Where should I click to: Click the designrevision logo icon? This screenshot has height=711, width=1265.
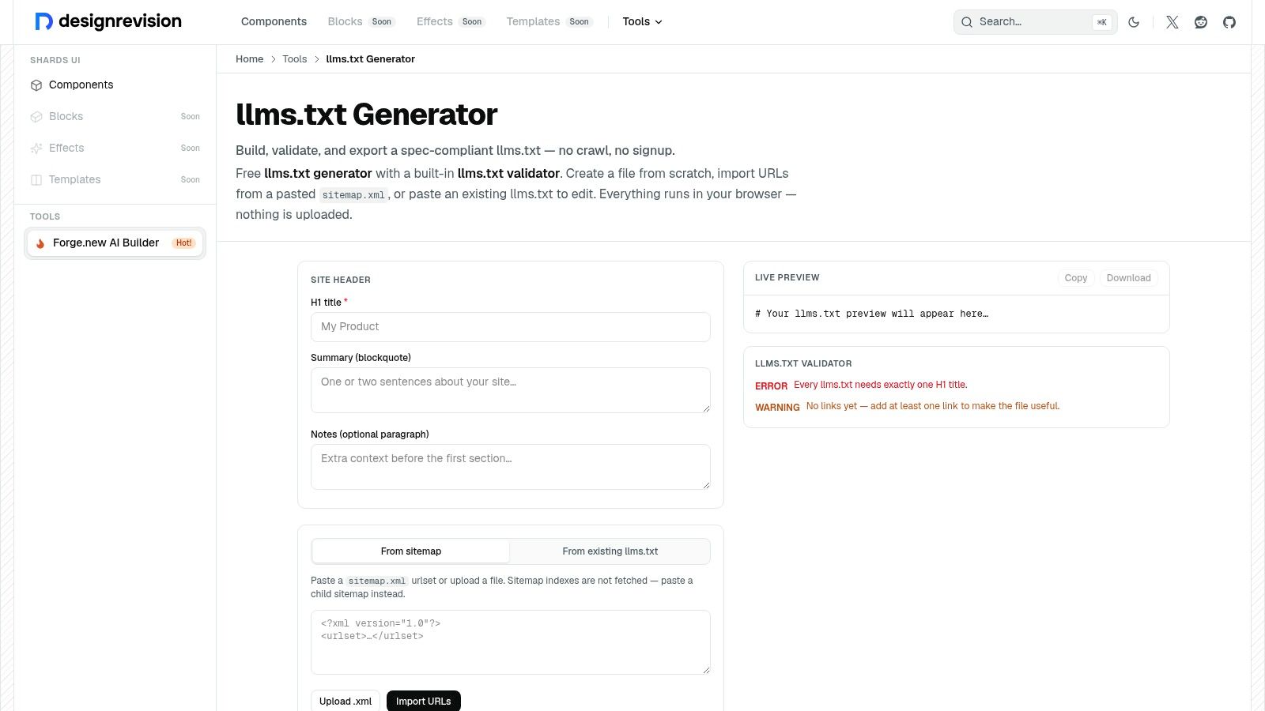(43, 21)
